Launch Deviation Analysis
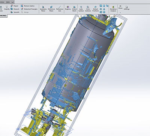 pos(113,9)
